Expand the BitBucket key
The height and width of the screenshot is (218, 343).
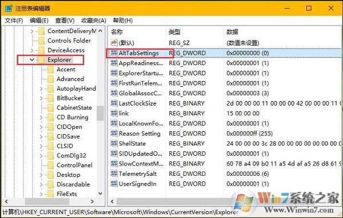pyautogui.click(x=41, y=98)
